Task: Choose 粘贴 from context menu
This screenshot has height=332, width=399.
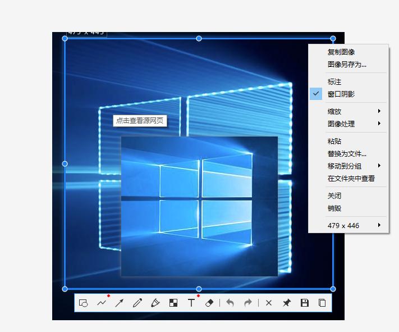Action: pos(348,141)
